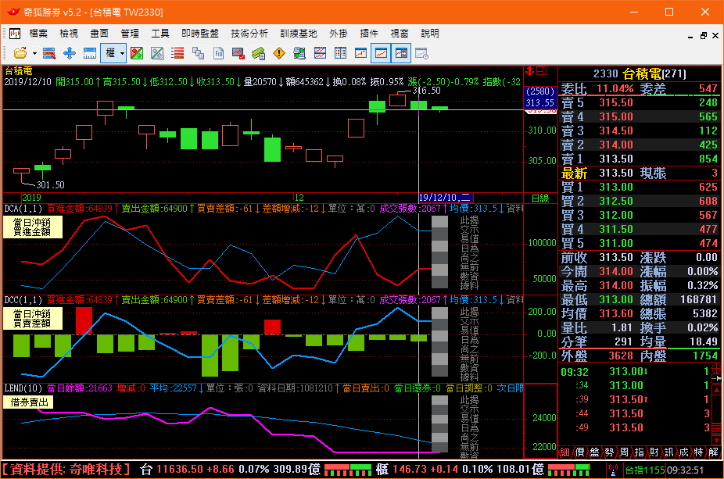Viewport: 724px width, 479px height.
Task: Open the 技術分析 menu
Action: tap(249, 34)
